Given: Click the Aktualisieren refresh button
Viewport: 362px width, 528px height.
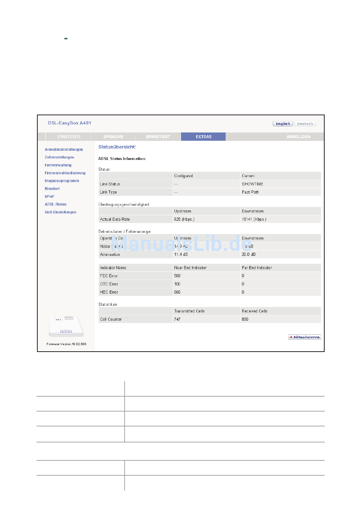Looking at the screenshot, I should [304, 337].
